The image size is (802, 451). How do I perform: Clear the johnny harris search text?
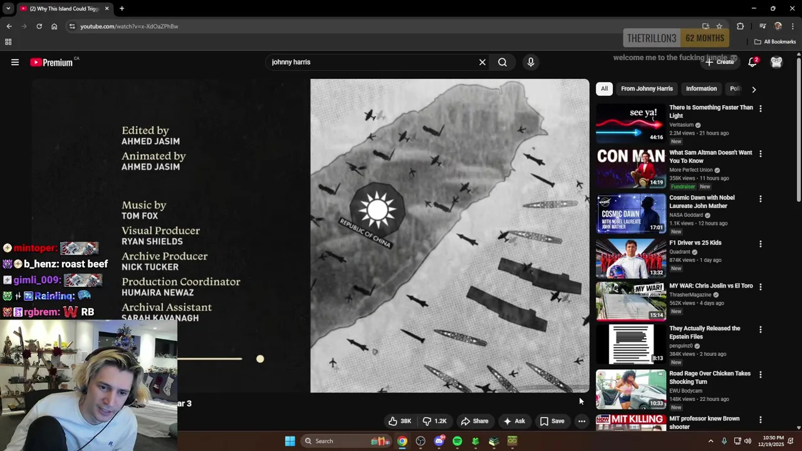482,62
